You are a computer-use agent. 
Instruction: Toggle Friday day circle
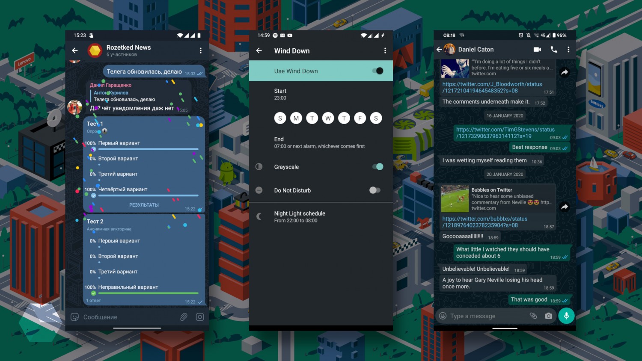(x=360, y=118)
